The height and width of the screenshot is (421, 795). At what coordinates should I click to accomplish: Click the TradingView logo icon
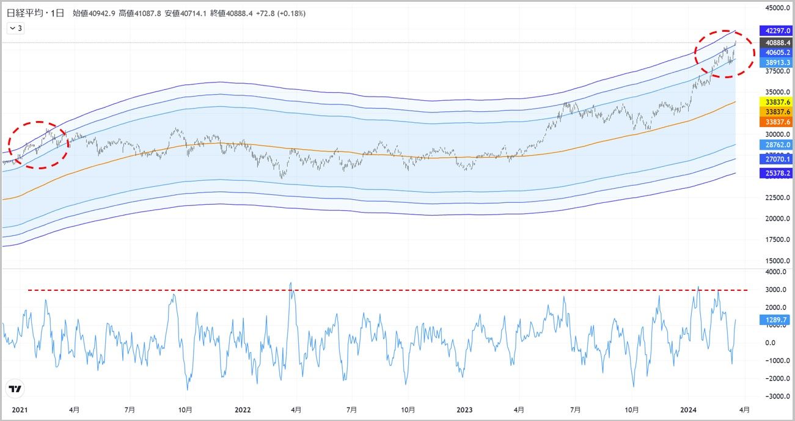click(15, 389)
